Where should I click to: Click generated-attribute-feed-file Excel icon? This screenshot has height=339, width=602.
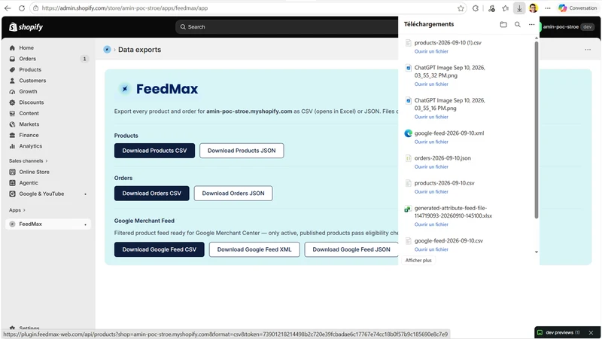coord(408,209)
